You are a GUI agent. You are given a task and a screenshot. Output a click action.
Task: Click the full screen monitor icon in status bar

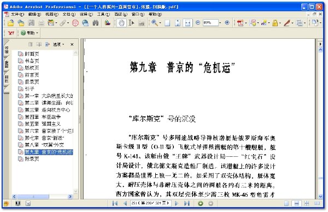[x=18, y=203]
